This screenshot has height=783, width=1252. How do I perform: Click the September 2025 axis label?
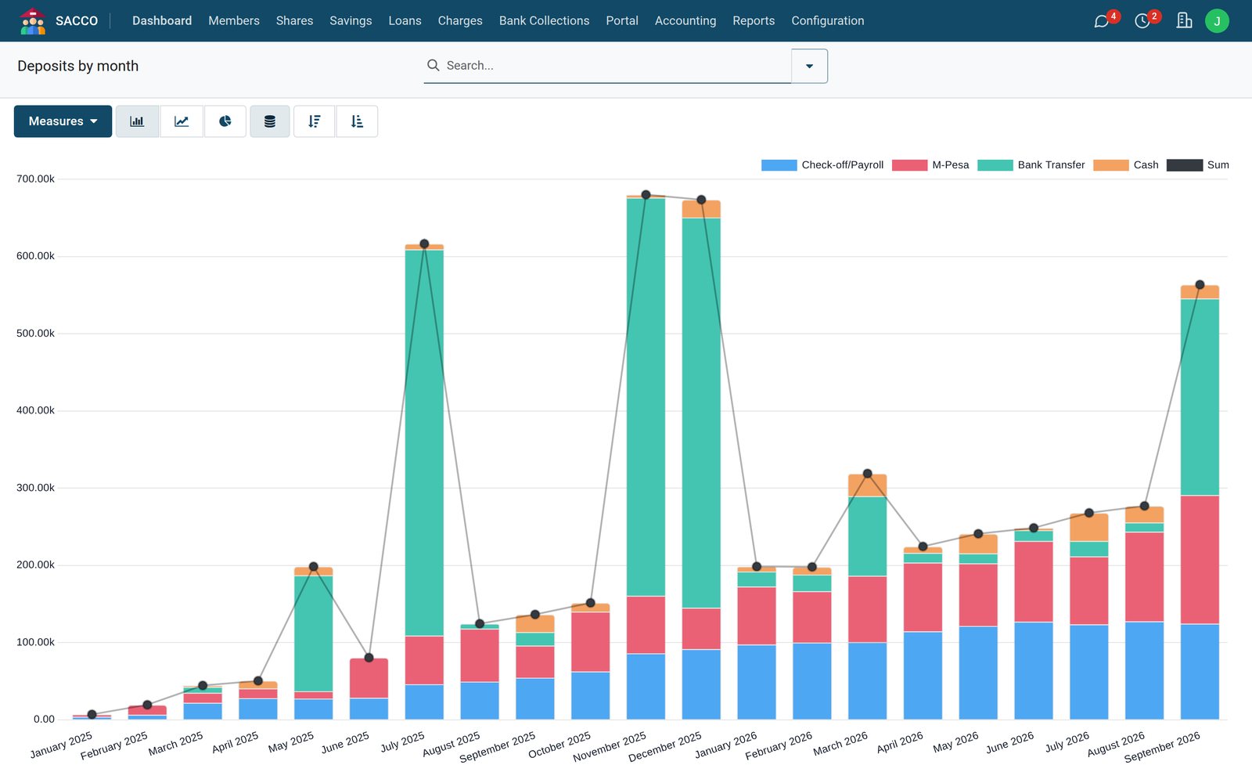point(498,747)
